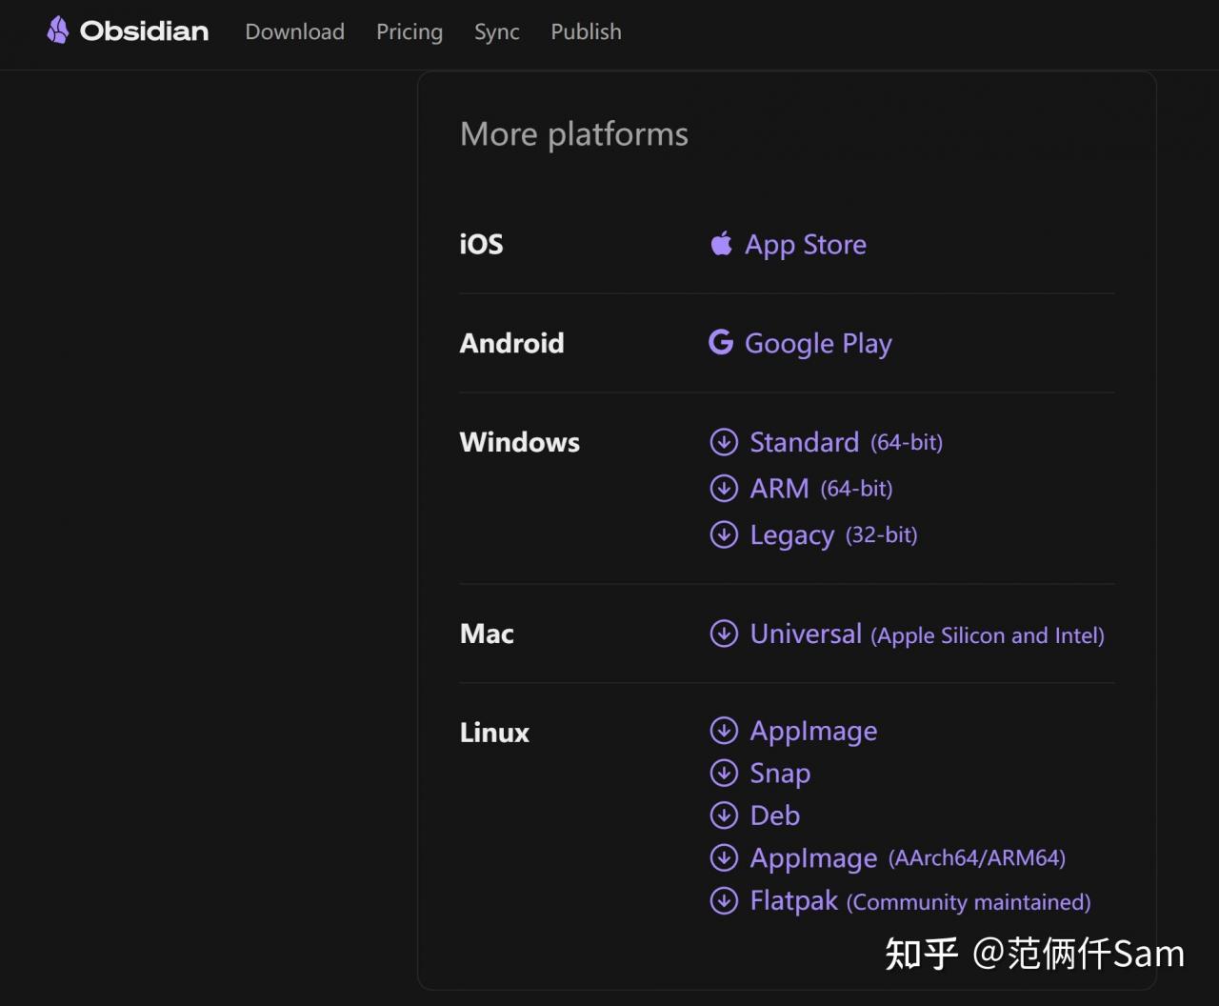Open the Google Play link

click(x=818, y=343)
